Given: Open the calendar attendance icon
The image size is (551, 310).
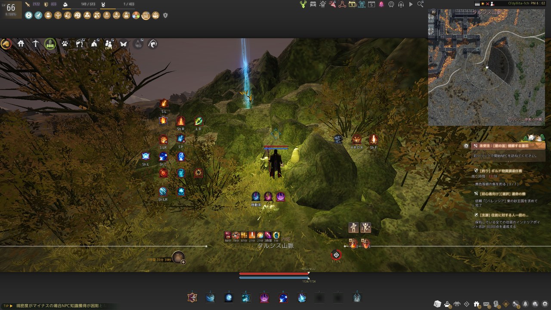Looking at the screenshot, I should [x=352, y=4].
